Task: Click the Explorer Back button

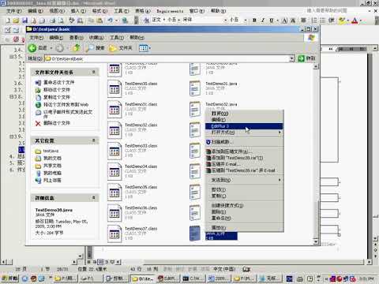Action: 37,48
